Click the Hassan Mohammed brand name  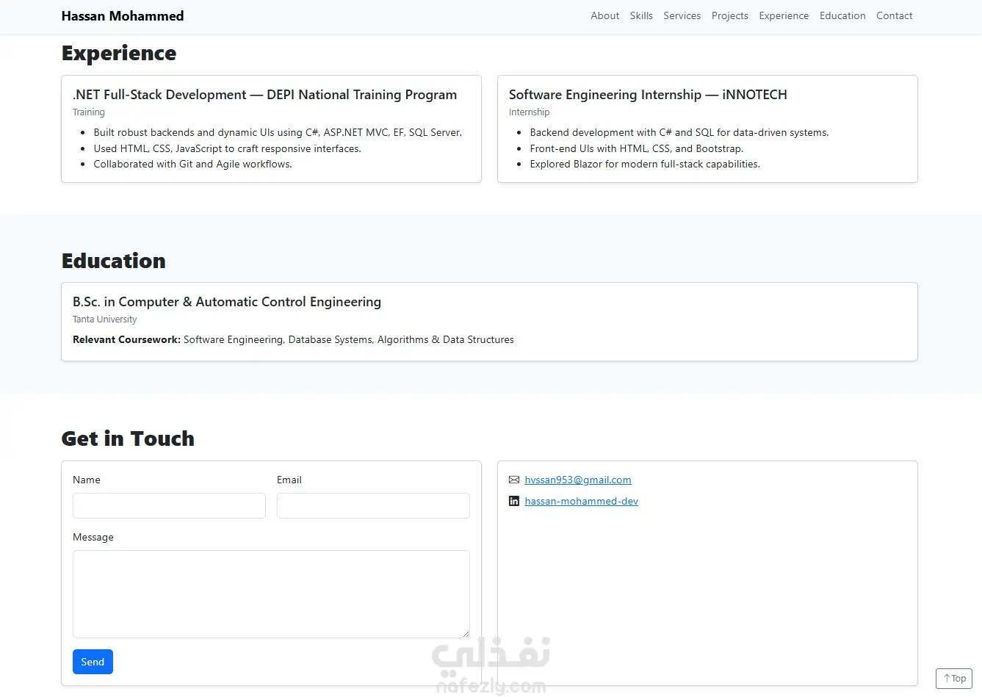click(123, 16)
